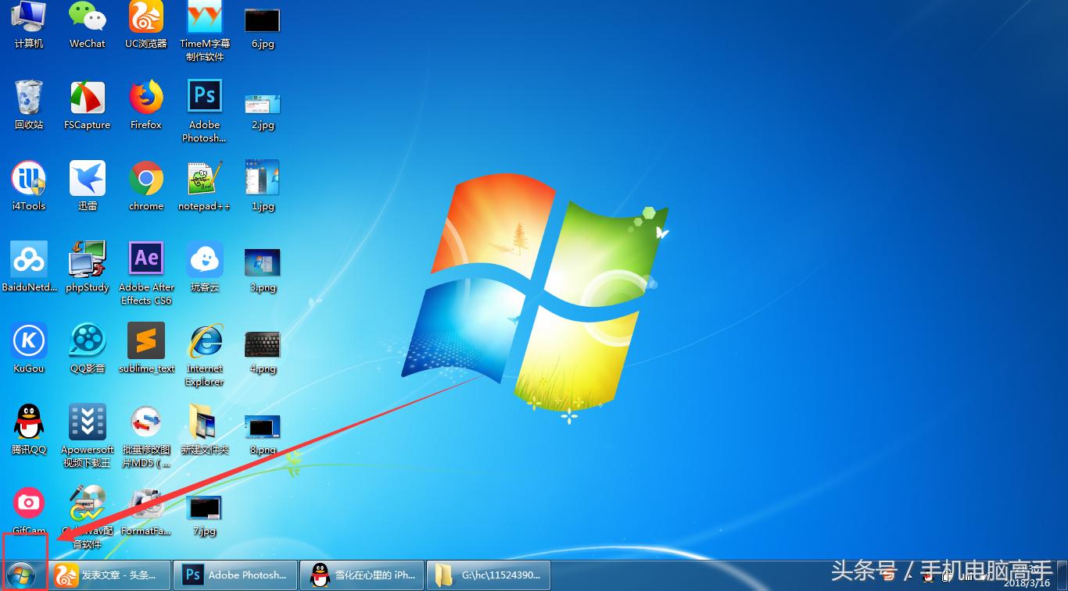Open the QQ chat taskbar button
The image size is (1068, 591).
tap(362, 575)
